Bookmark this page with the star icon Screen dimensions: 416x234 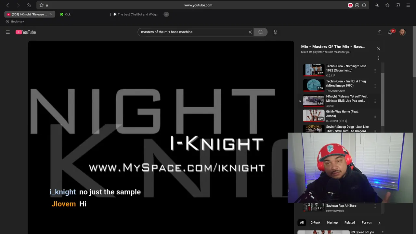pyautogui.click(x=42, y=5)
